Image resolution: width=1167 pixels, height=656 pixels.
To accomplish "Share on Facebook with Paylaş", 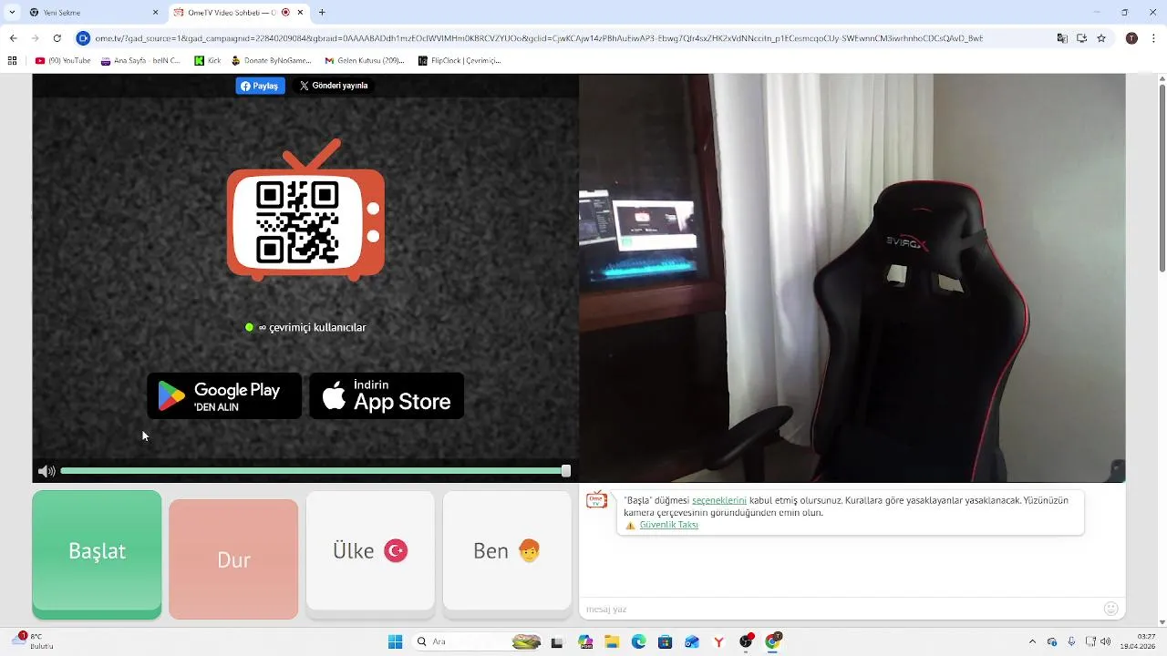I will [x=261, y=86].
